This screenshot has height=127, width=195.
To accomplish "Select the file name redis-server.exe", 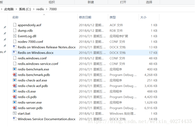I will [x=30, y=102].
